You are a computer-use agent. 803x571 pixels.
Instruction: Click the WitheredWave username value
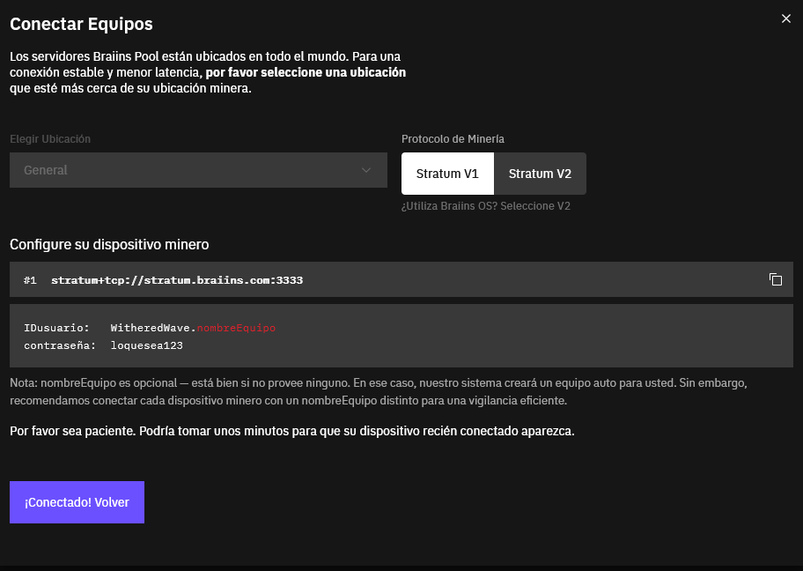[x=151, y=328]
